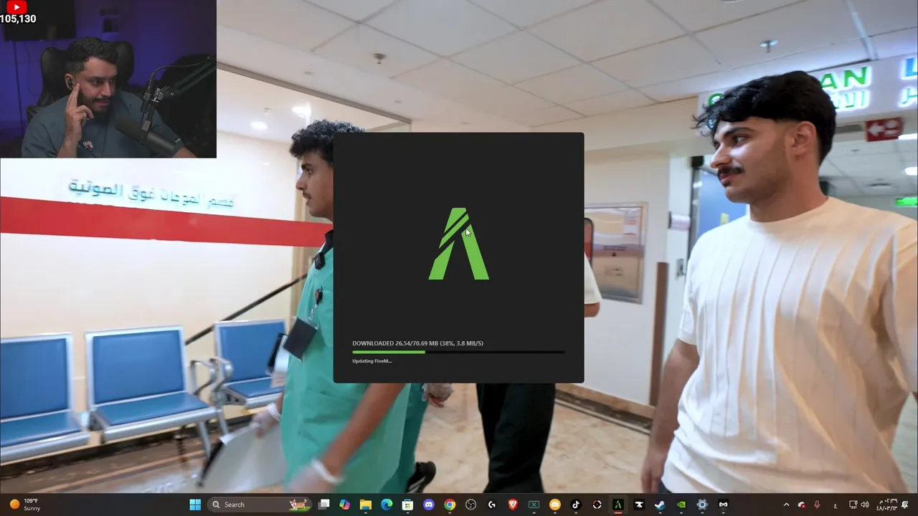
Task: Open File Explorer from the taskbar
Action: tap(366, 505)
